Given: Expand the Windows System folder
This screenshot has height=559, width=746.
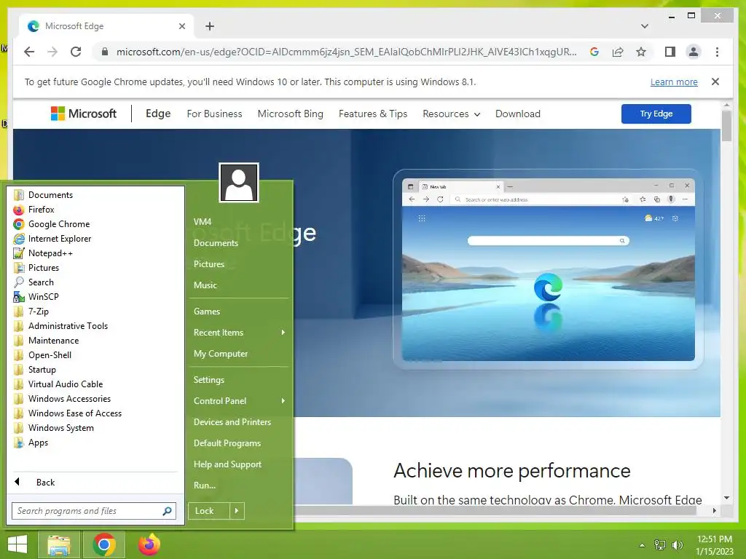Looking at the screenshot, I should tap(54, 428).
